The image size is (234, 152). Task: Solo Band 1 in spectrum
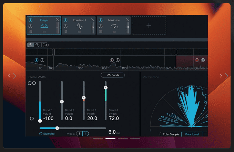[x=42, y=60]
